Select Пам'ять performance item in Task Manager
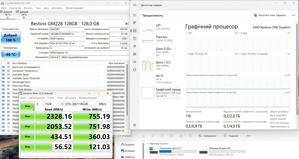Viewport: 299px width, 159px height. [161, 39]
